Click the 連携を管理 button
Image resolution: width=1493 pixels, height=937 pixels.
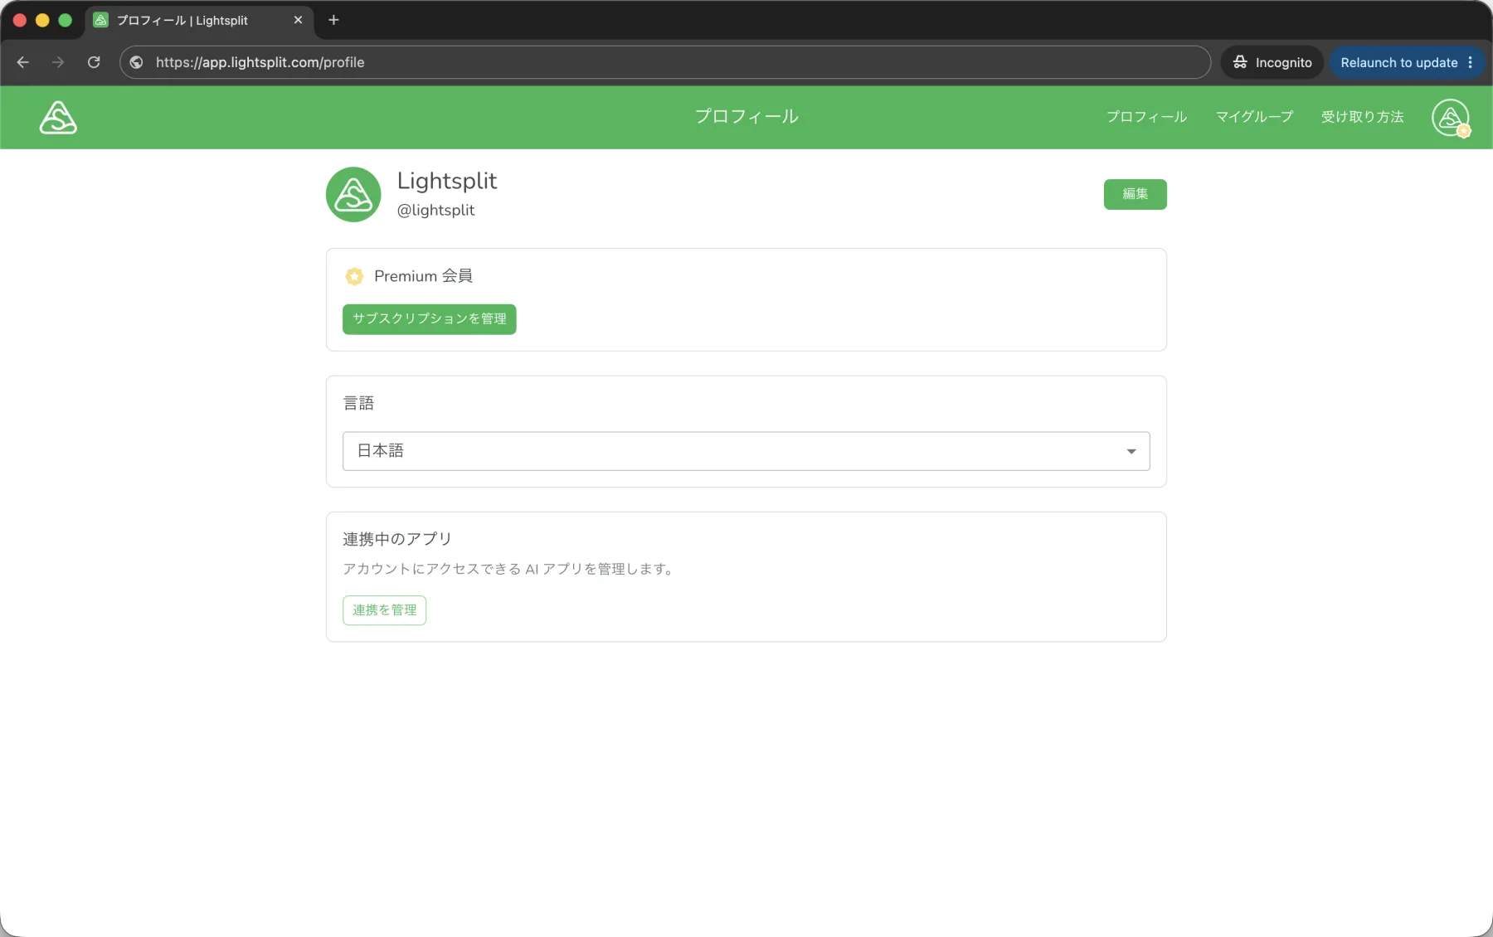pyautogui.click(x=384, y=610)
